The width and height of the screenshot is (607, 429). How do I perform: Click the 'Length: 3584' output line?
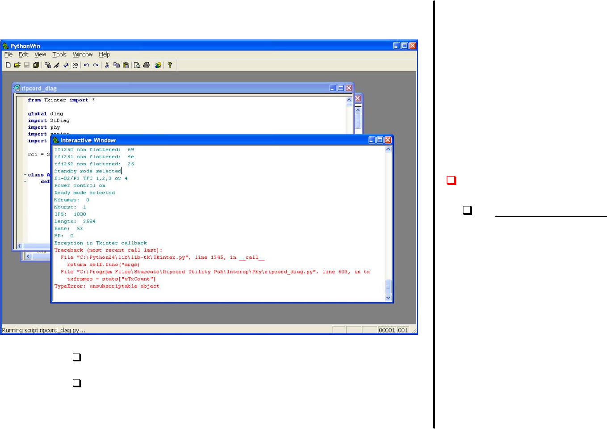pyautogui.click(x=75, y=221)
